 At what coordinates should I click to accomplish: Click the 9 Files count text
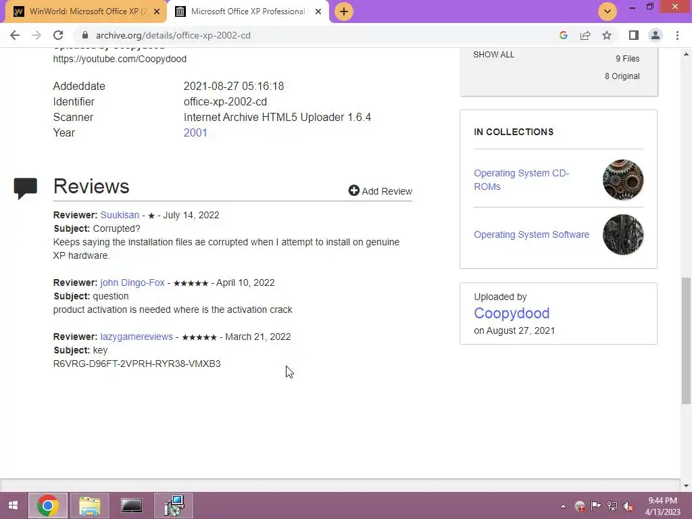628,58
